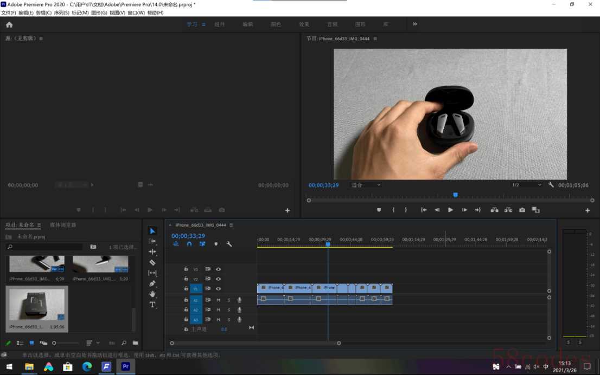
Task: Switch to the 媒体浏览器 tab
Action: coord(63,225)
